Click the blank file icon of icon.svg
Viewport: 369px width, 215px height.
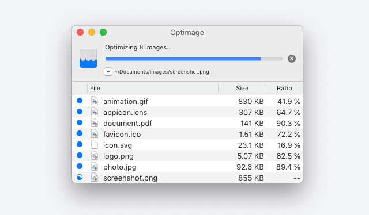pyautogui.click(x=95, y=145)
